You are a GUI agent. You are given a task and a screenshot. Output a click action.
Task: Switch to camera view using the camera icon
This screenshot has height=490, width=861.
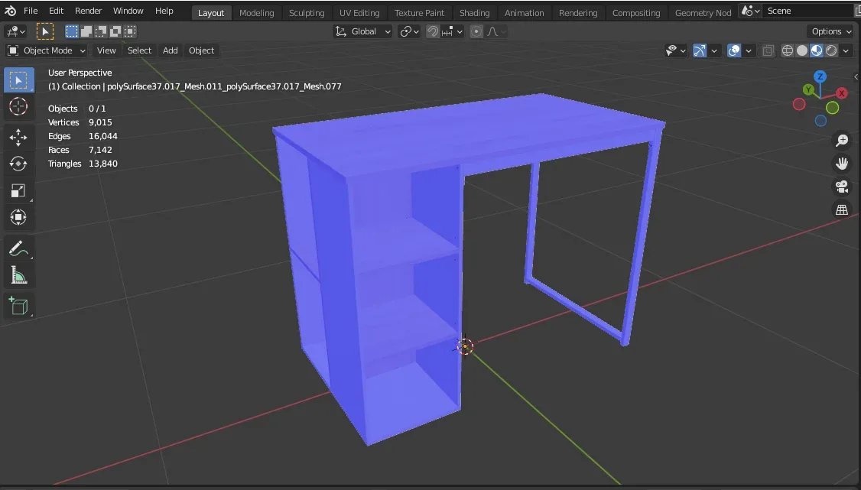coord(841,186)
